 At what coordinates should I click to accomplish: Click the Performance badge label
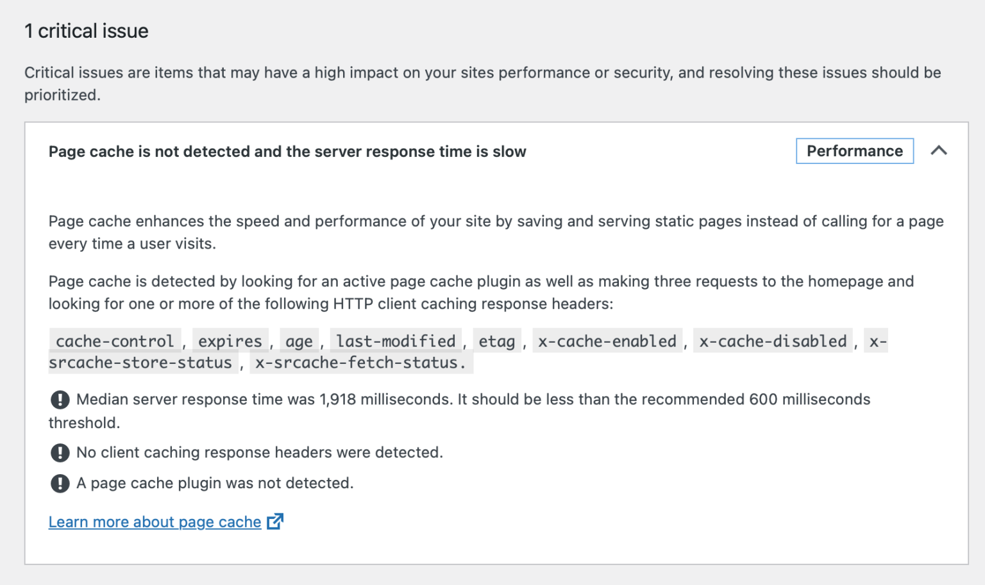(x=854, y=151)
